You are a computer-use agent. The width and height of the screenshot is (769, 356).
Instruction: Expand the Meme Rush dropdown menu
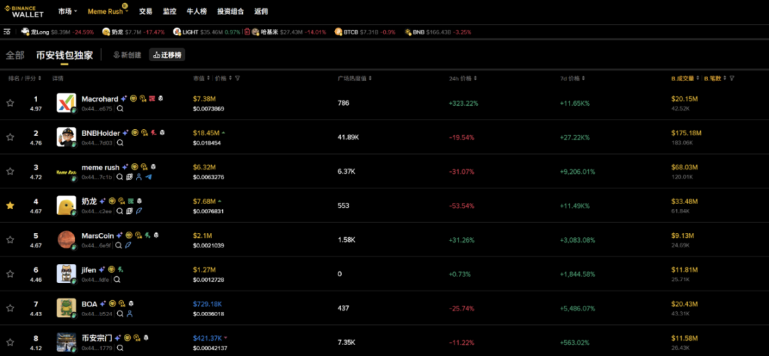tap(107, 12)
